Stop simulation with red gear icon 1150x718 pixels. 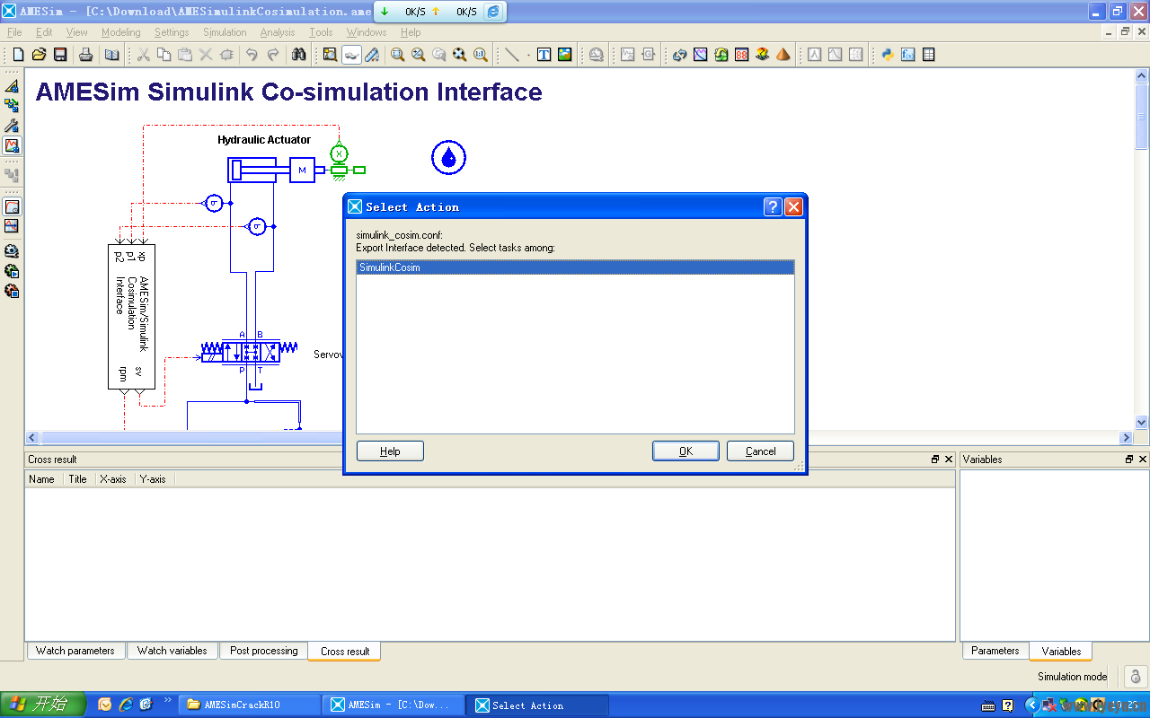[x=12, y=291]
